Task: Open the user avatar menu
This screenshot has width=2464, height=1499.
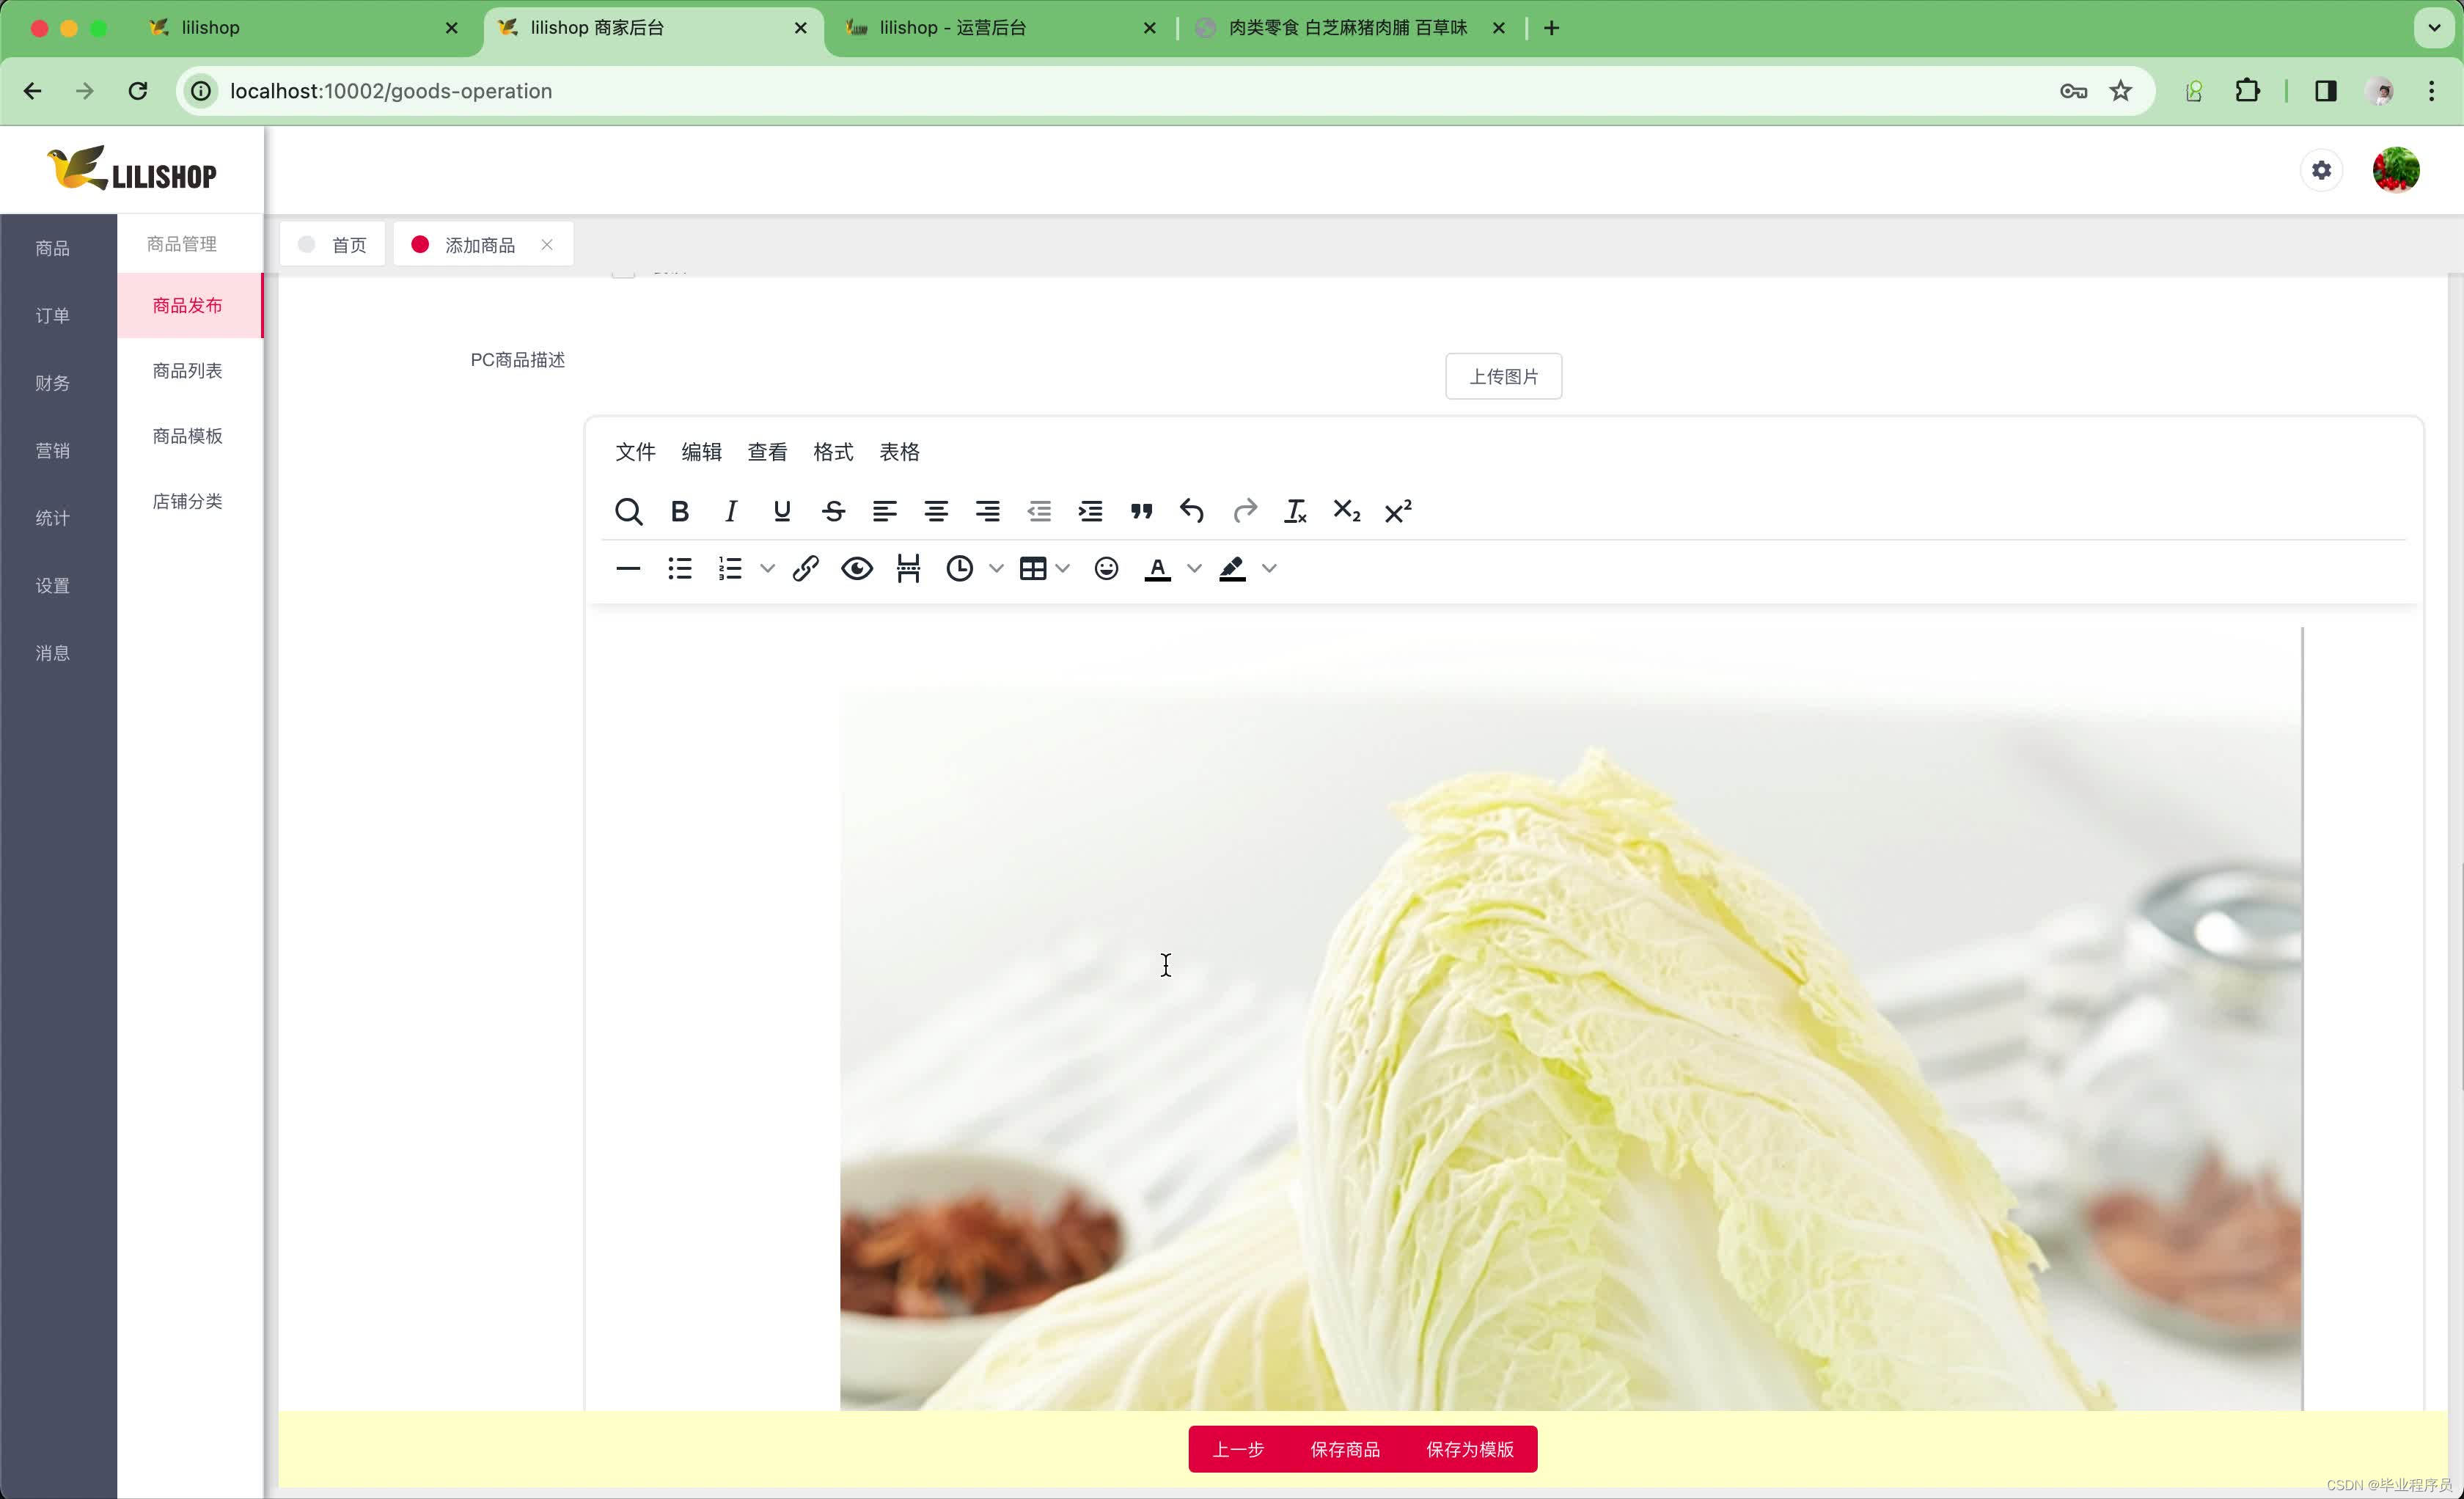Action: tap(2396, 170)
